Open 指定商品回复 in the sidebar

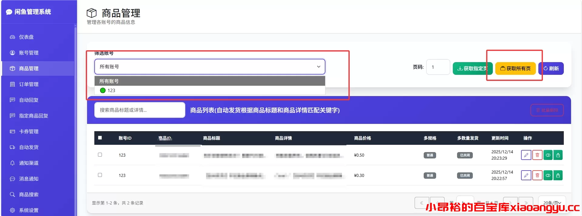pyautogui.click(x=38, y=116)
